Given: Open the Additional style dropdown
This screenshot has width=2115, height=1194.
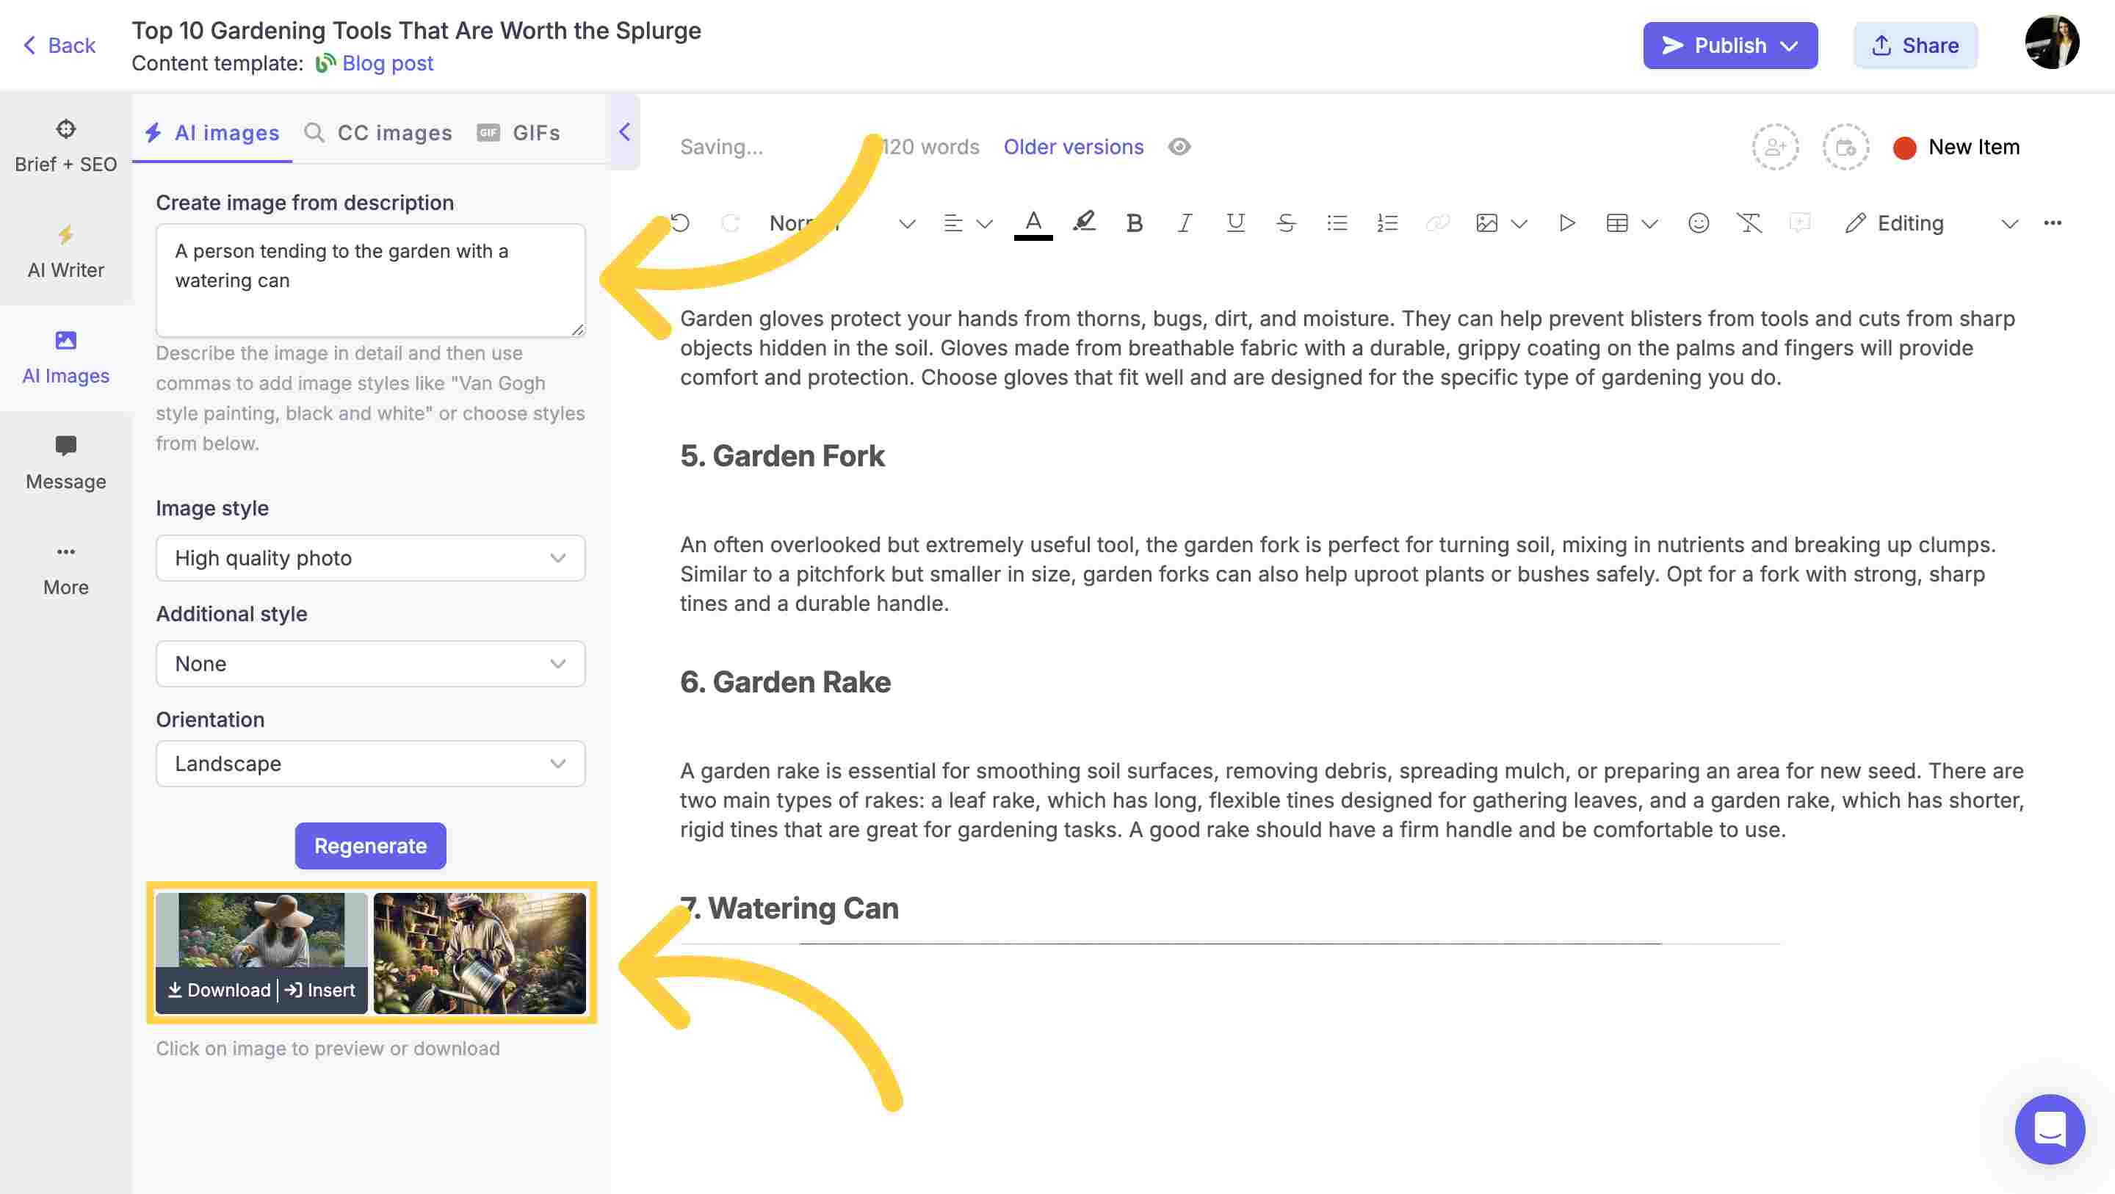Looking at the screenshot, I should (x=370, y=664).
